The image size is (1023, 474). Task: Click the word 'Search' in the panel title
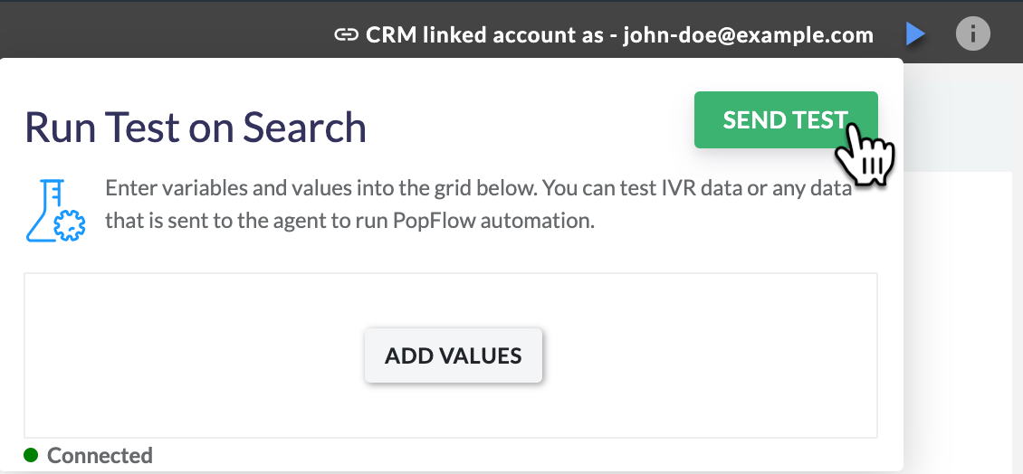[x=305, y=127]
